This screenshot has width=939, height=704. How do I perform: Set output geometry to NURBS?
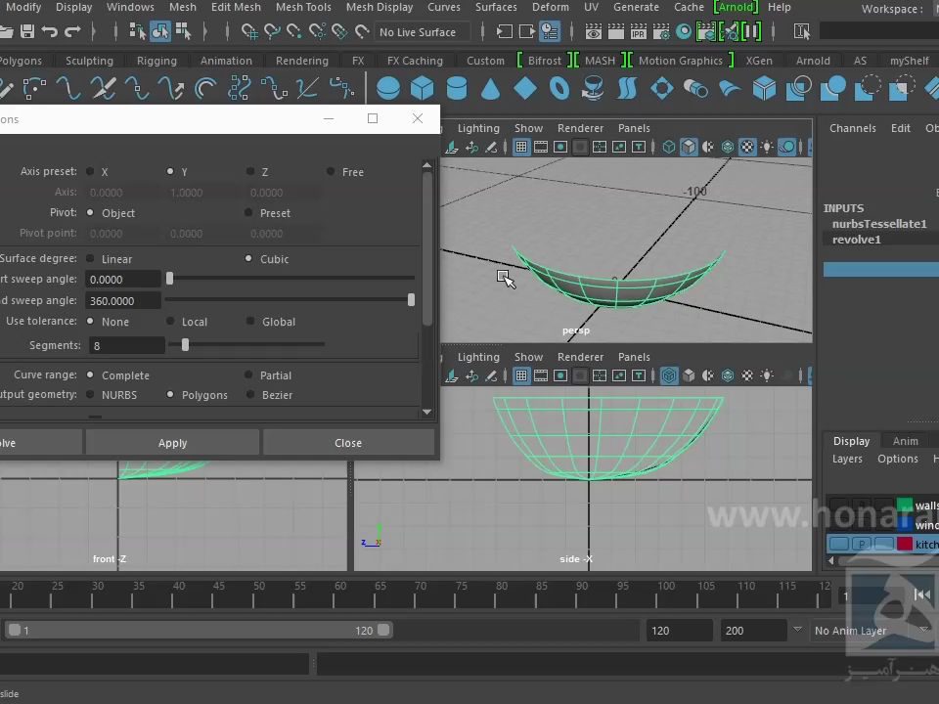tap(91, 395)
